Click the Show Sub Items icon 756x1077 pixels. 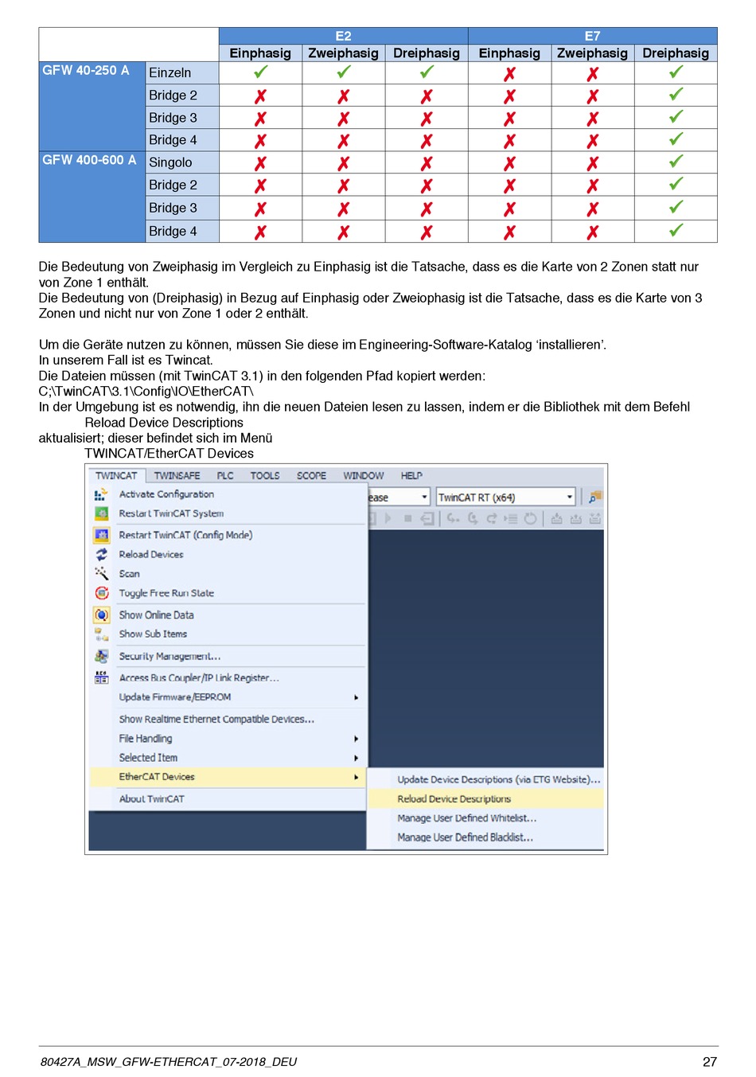(101, 634)
